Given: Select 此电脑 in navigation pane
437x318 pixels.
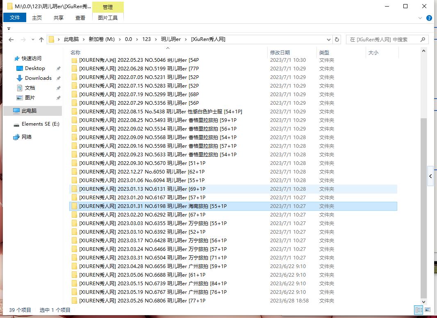Looking at the screenshot, I should (x=33, y=111).
